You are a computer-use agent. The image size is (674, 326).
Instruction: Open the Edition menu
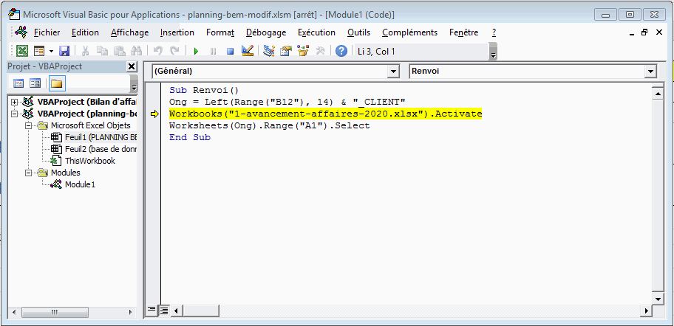pos(85,32)
